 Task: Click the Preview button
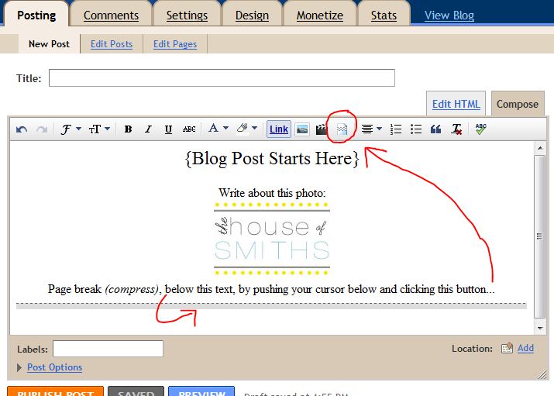tap(201, 391)
